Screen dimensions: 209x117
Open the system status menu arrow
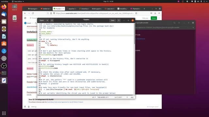click(207, 1)
